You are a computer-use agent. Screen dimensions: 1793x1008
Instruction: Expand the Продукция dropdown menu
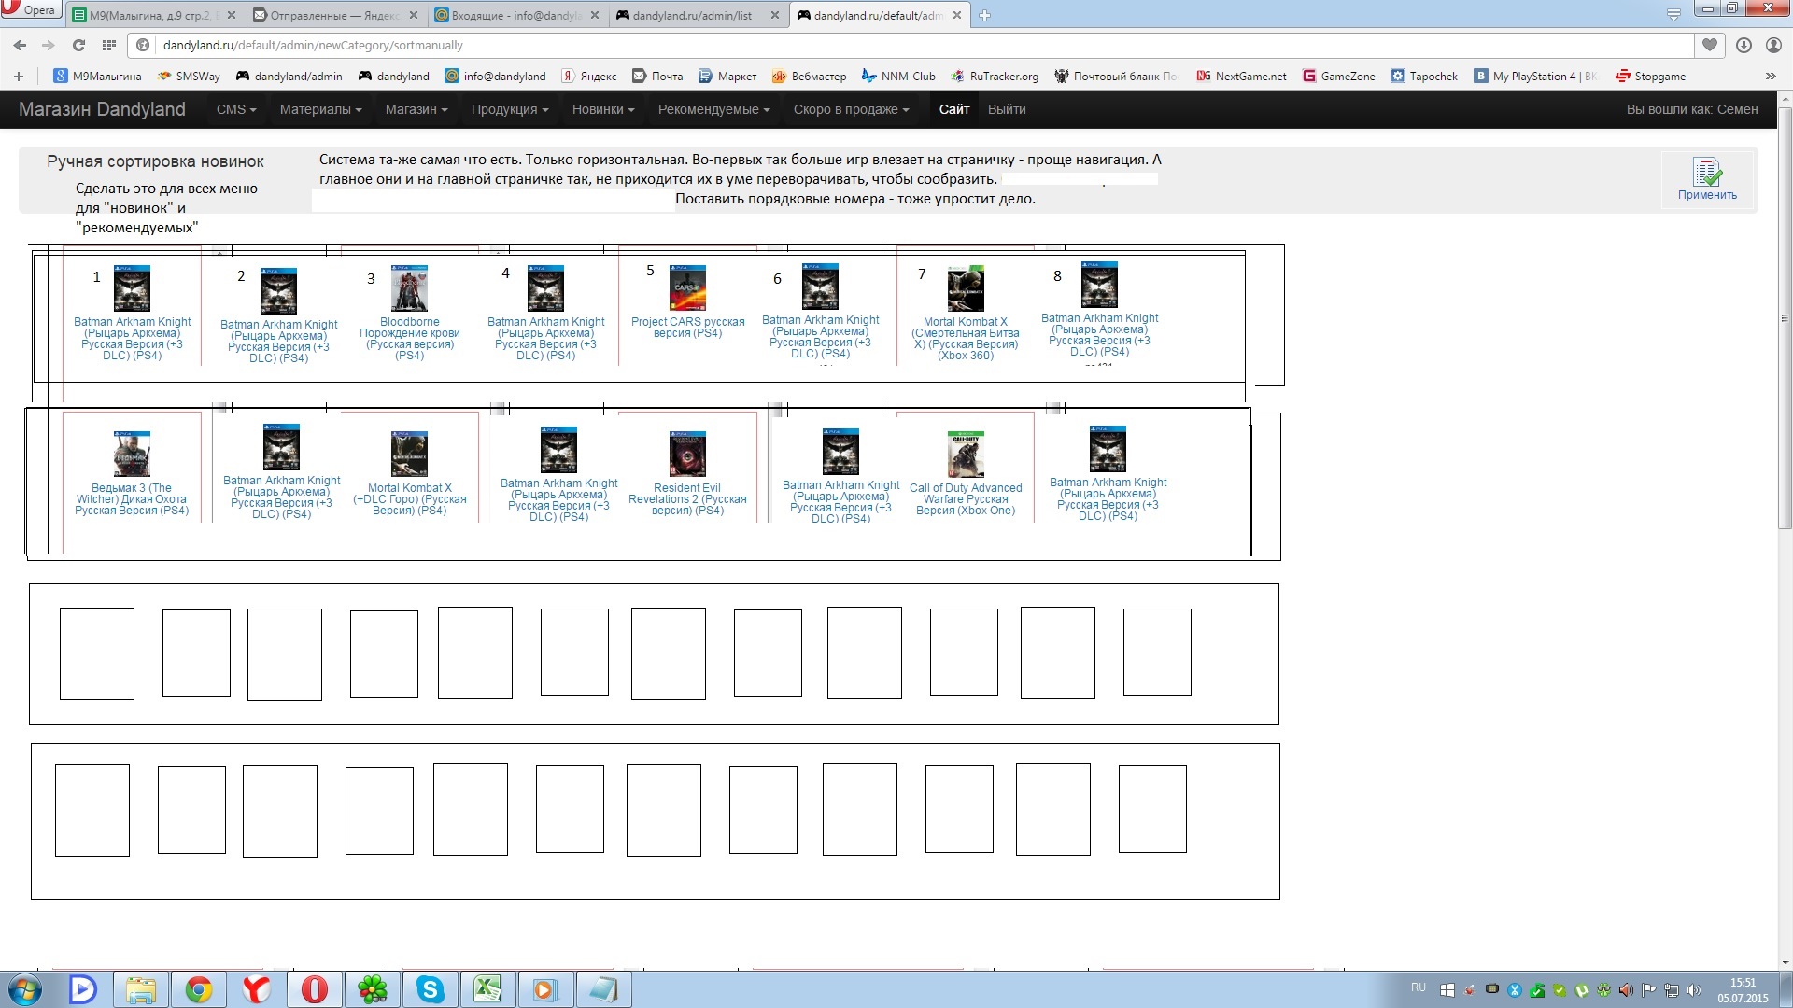coord(510,109)
